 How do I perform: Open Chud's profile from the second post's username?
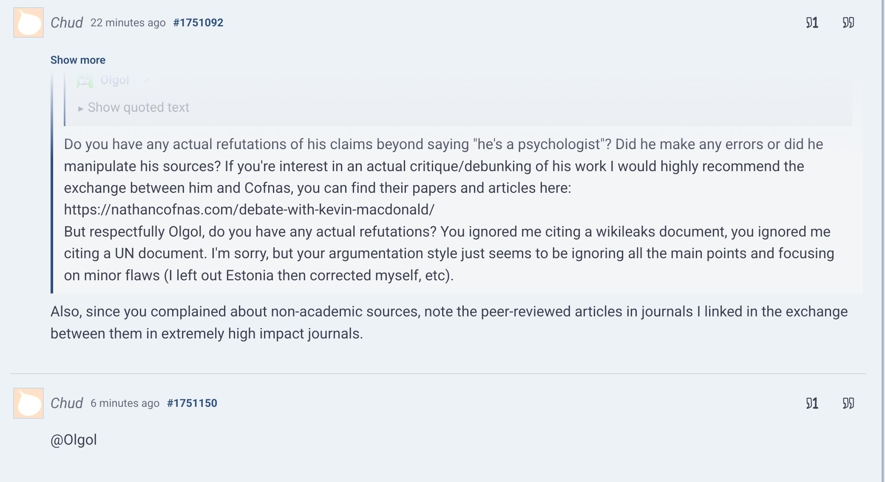point(67,403)
